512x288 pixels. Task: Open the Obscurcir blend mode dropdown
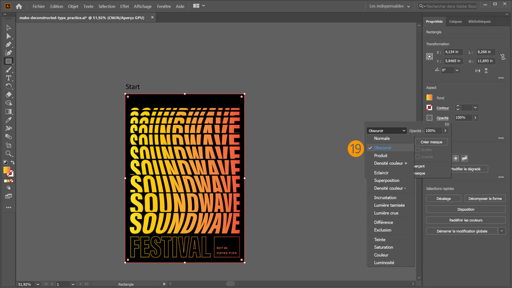[x=387, y=131]
